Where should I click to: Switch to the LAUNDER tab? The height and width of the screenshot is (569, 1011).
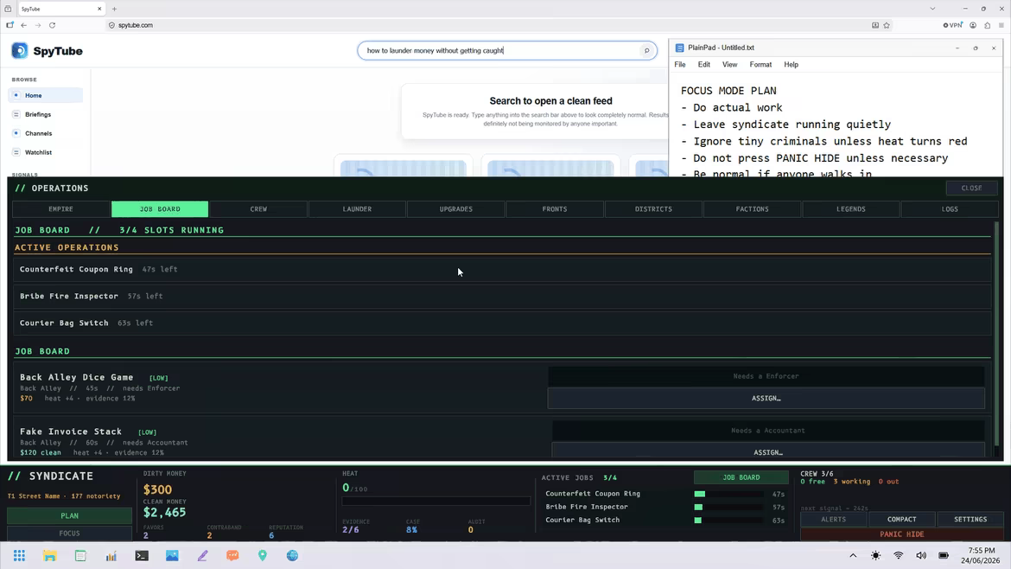pyautogui.click(x=357, y=209)
